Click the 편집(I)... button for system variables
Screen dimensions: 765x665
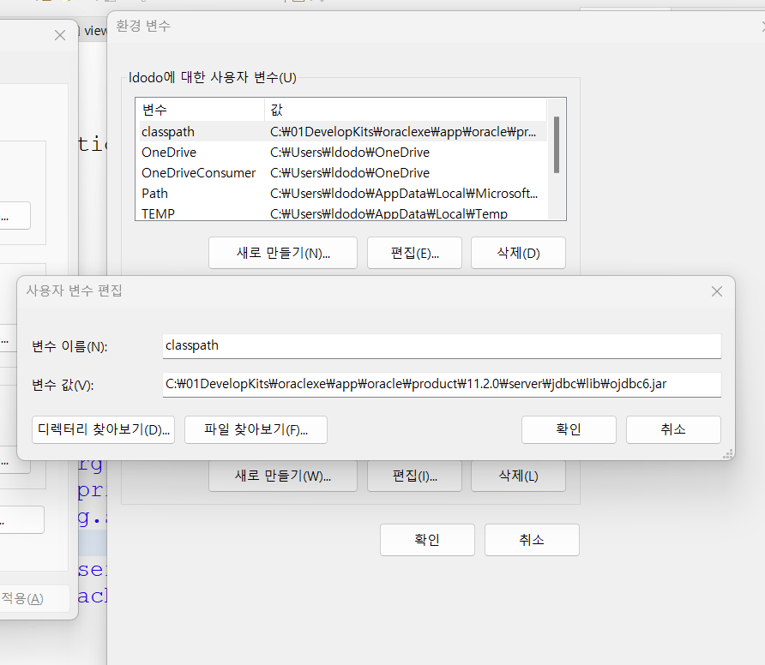[414, 475]
